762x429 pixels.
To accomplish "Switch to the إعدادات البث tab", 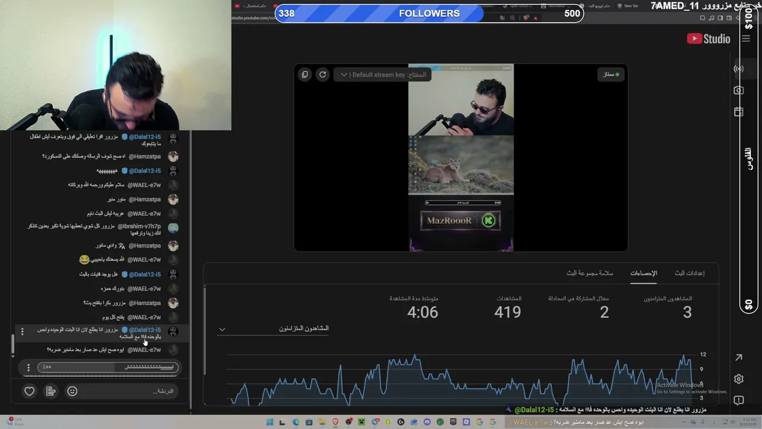I will tap(689, 273).
